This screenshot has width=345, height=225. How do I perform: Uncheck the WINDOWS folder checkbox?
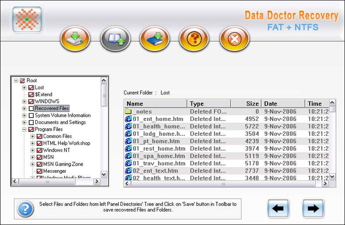pyautogui.click(x=31, y=102)
